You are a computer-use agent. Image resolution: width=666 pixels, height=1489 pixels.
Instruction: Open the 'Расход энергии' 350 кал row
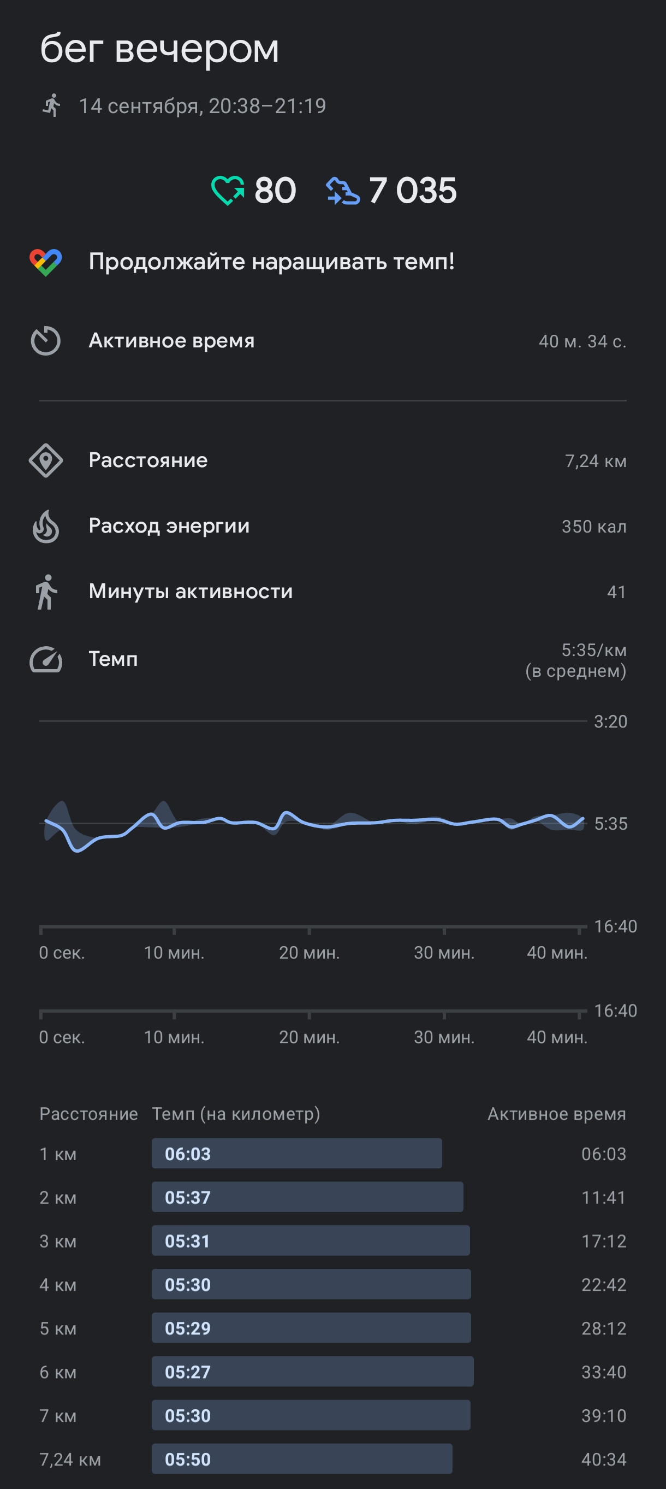pos(332,526)
